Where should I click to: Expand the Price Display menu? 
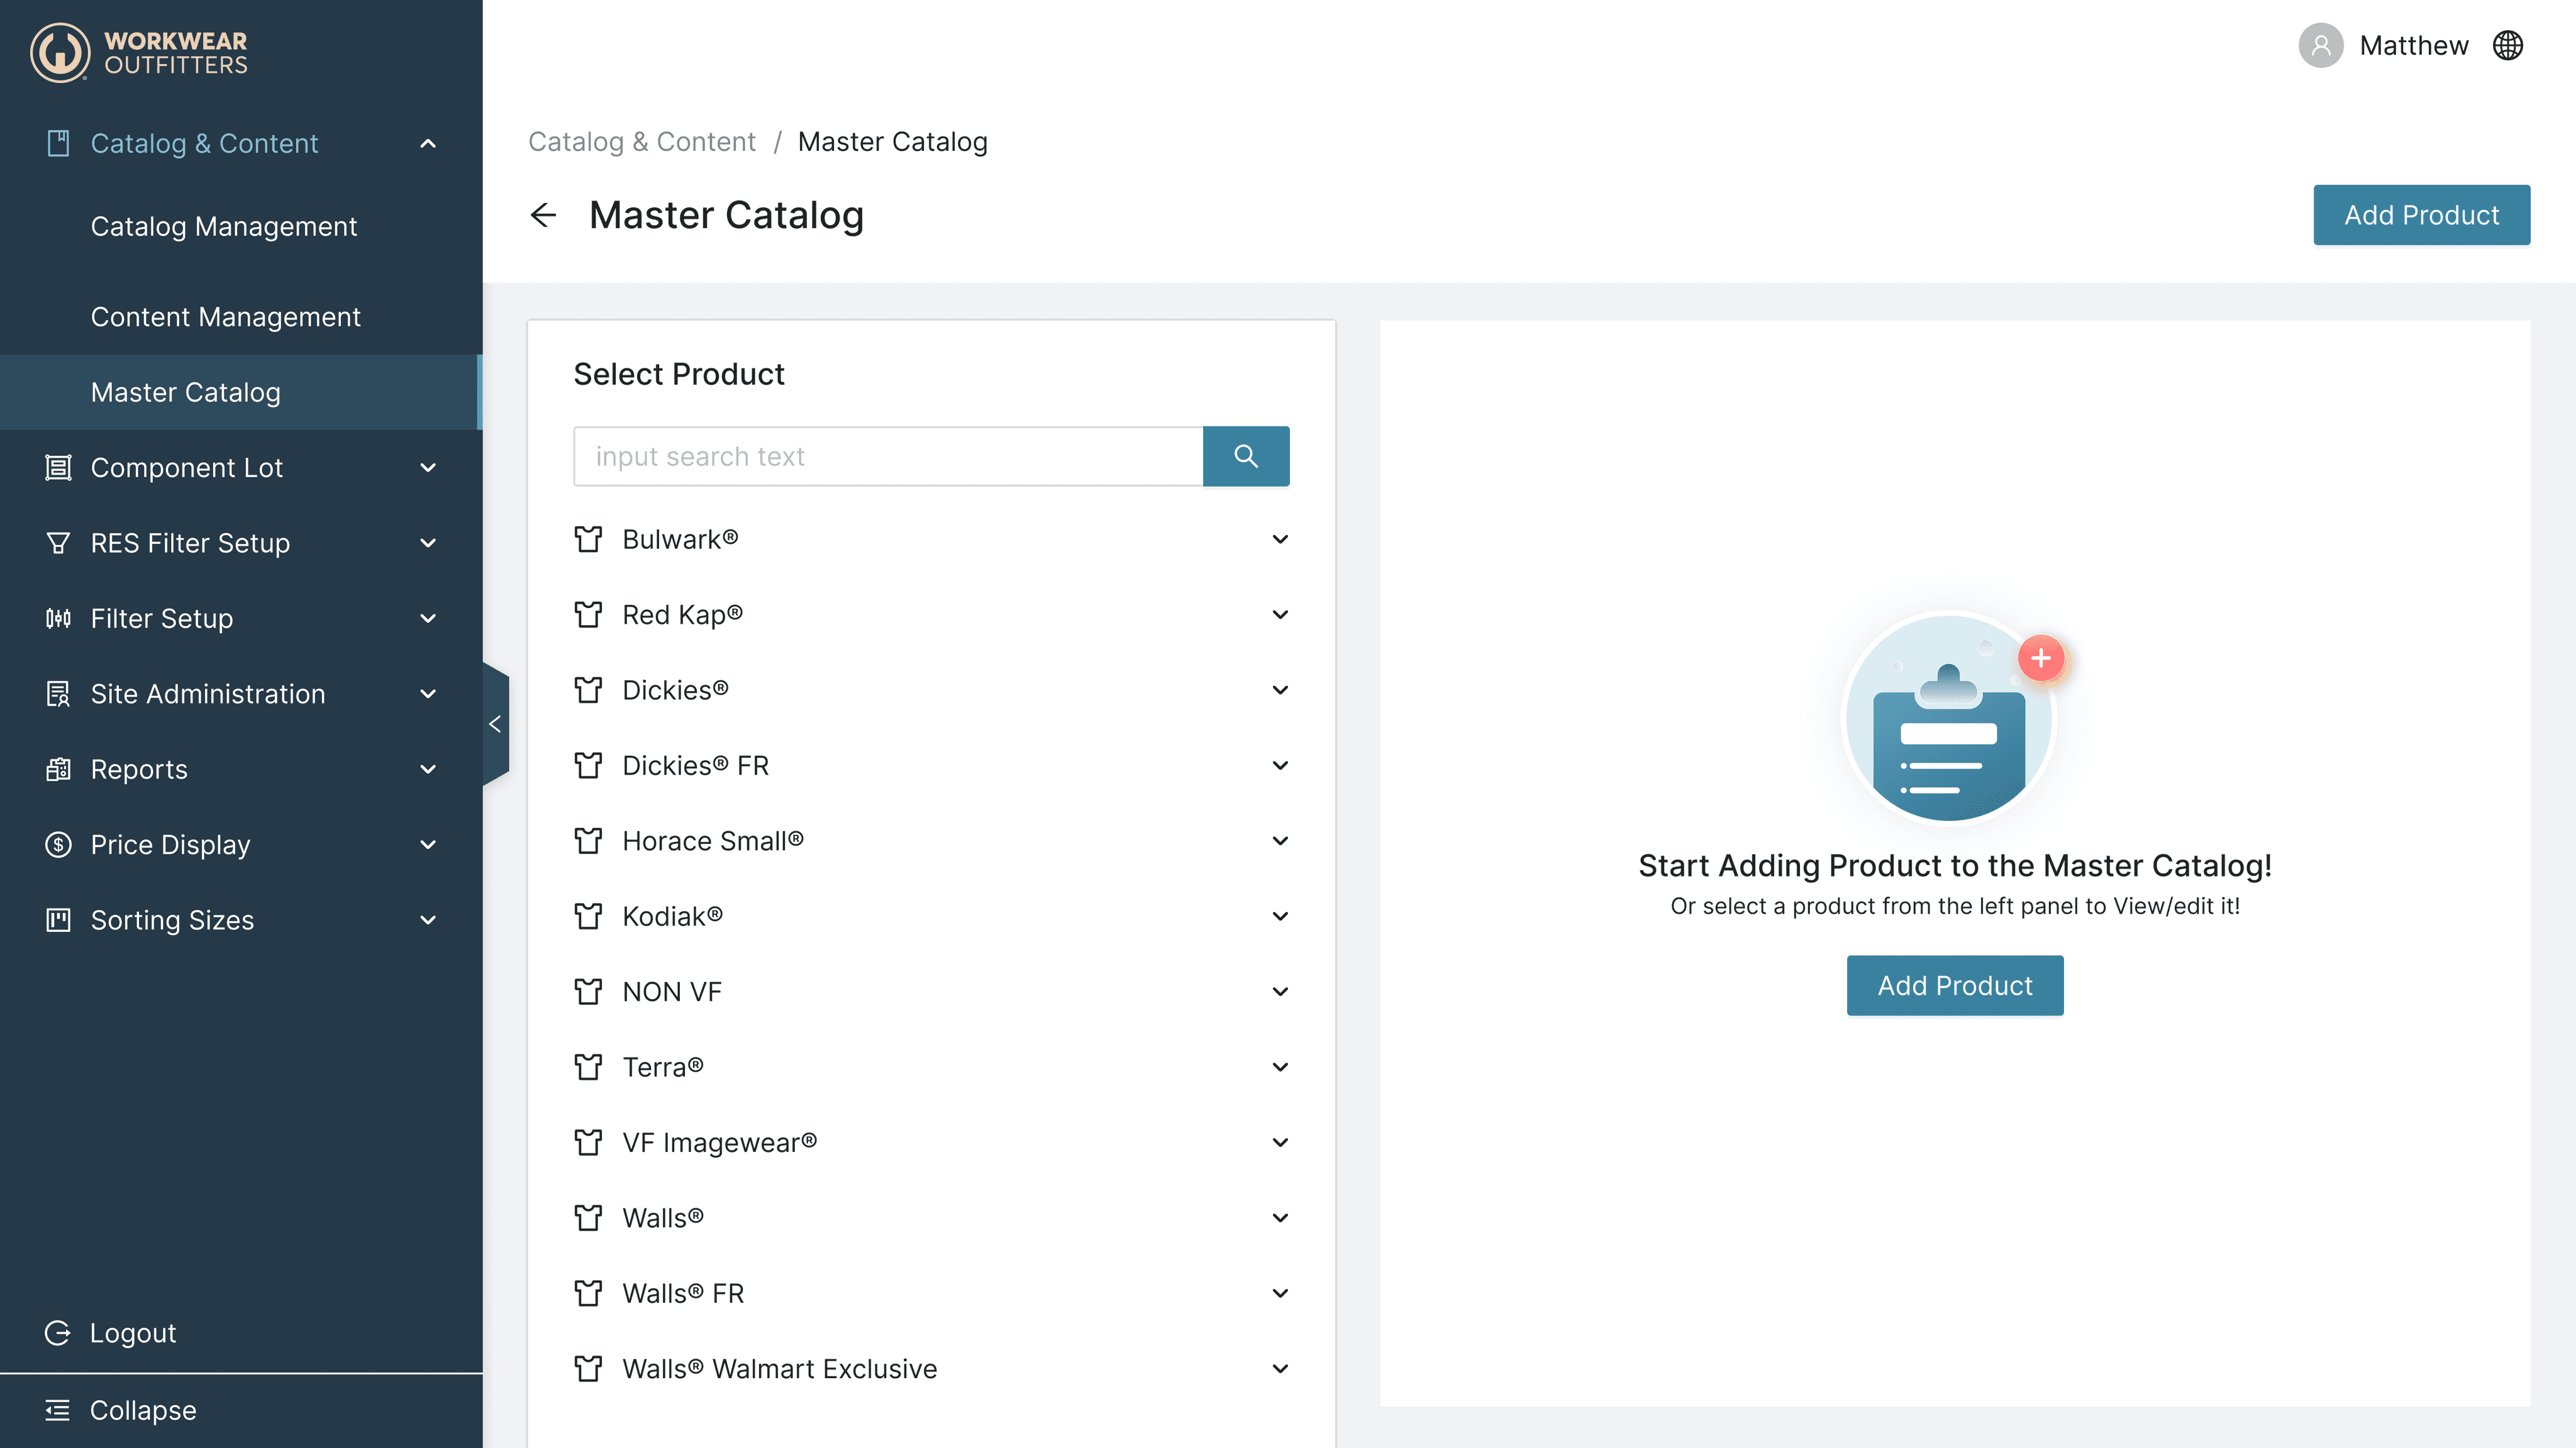point(428,845)
